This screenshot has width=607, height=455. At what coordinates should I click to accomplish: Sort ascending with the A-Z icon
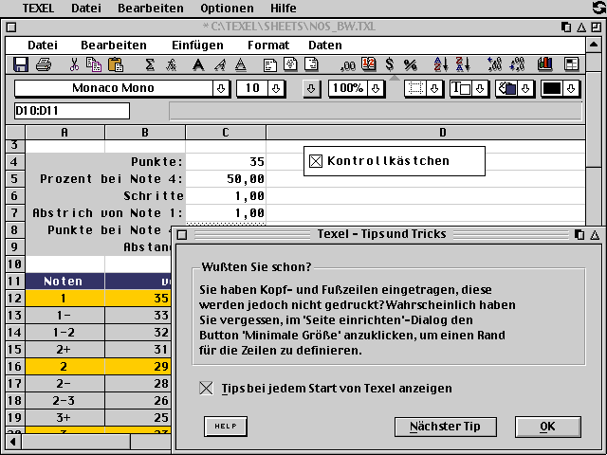(x=441, y=64)
